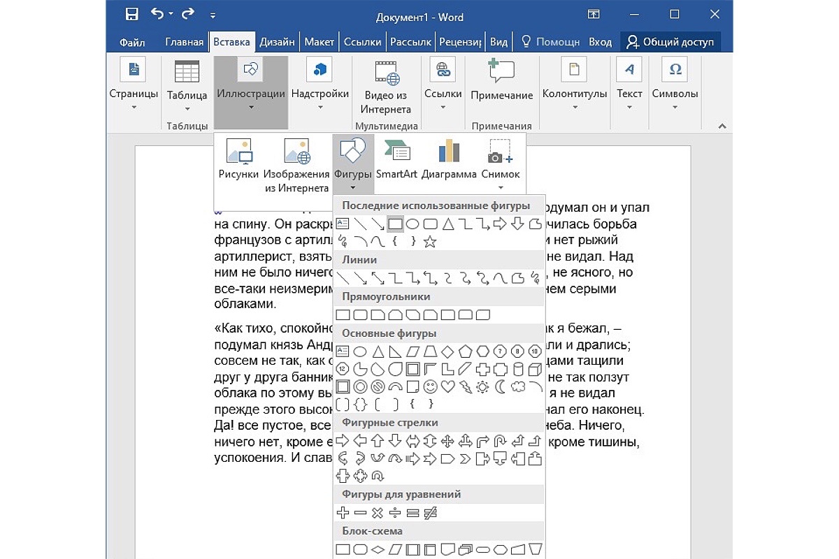The image size is (839, 559).
Task: Select the flowchart decision diamond in Блок-схема
Action: click(378, 549)
